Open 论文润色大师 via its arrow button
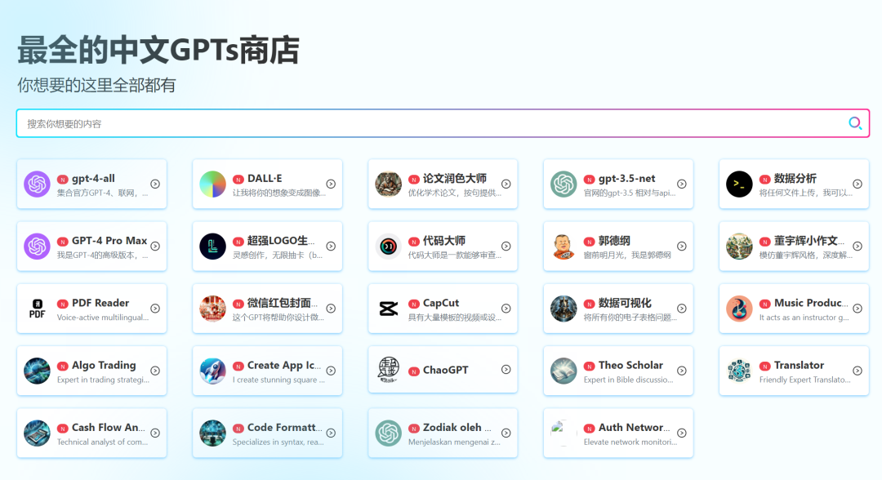This screenshot has width=882, height=480. click(x=506, y=184)
